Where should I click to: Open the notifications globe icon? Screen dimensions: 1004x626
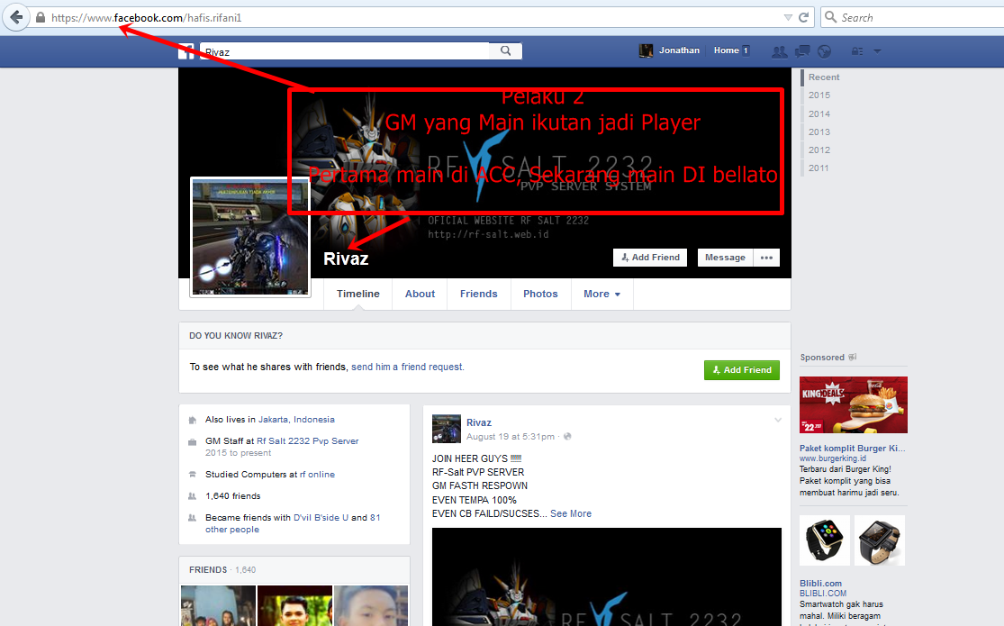pos(824,51)
